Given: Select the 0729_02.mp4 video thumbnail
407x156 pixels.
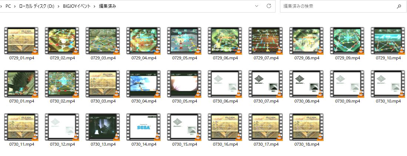Looking at the screenshot, I should (x=62, y=41).
